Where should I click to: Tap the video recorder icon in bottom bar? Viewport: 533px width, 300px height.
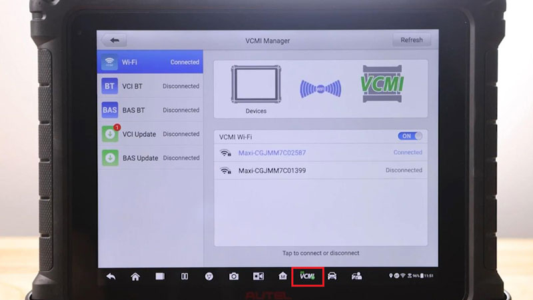tap(259, 276)
